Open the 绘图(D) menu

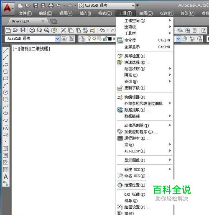coord(146,13)
